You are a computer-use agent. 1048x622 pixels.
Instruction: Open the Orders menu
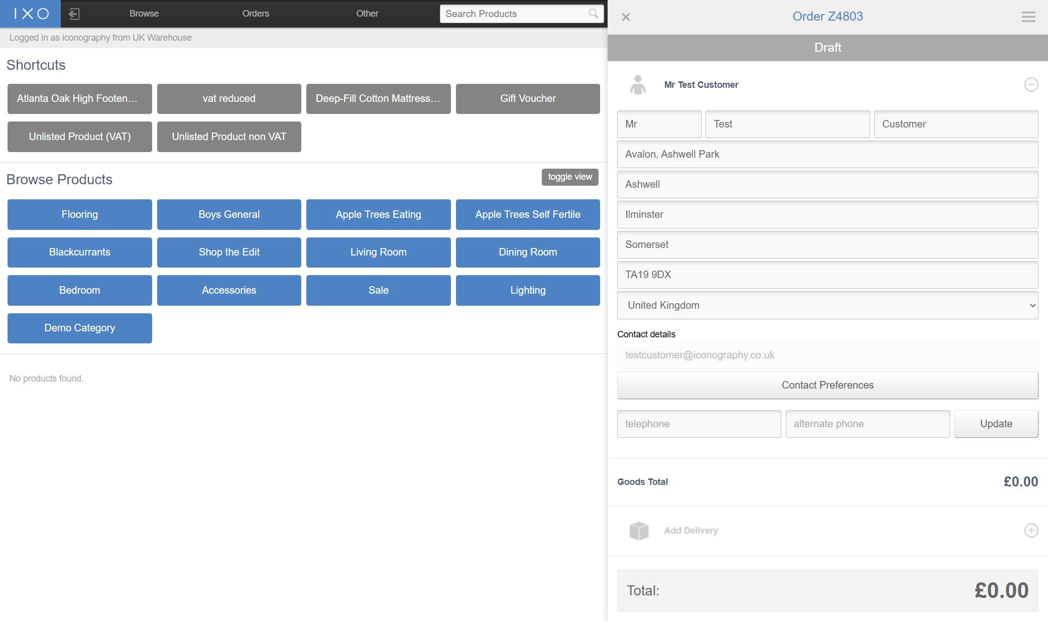256,14
